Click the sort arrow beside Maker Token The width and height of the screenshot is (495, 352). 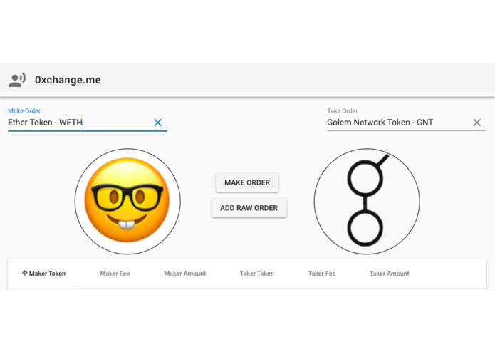(x=25, y=274)
